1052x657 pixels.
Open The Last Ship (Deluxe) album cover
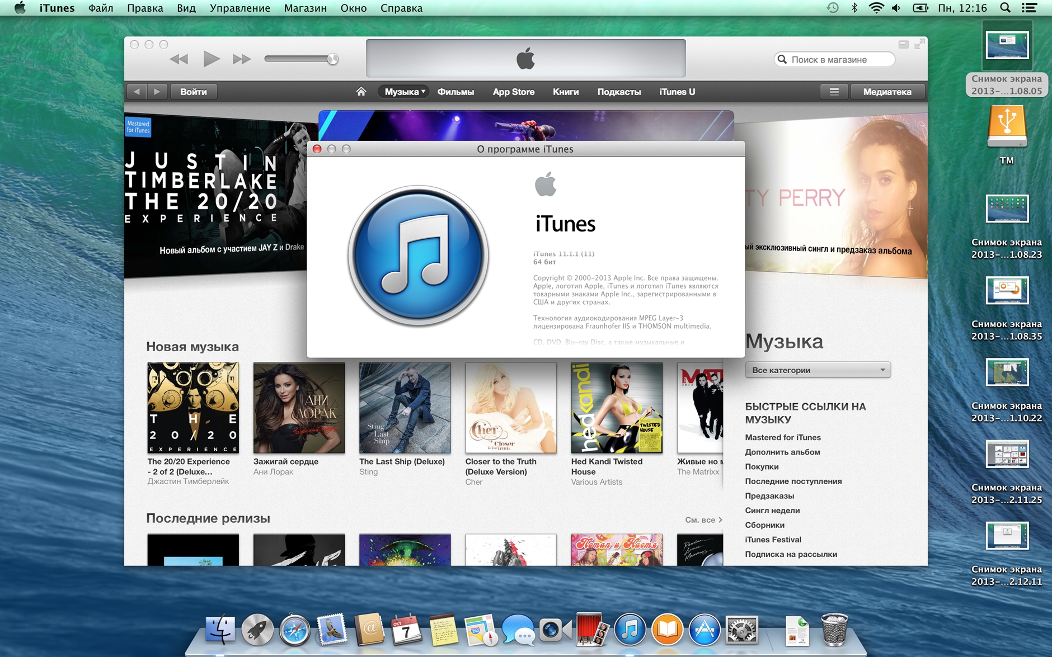[405, 408]
